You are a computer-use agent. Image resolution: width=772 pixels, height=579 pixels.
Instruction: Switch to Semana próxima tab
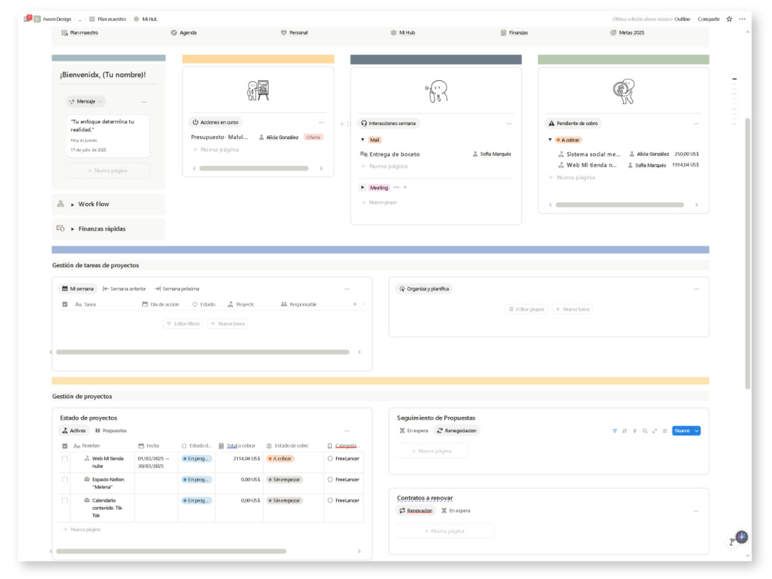[177, 289]
